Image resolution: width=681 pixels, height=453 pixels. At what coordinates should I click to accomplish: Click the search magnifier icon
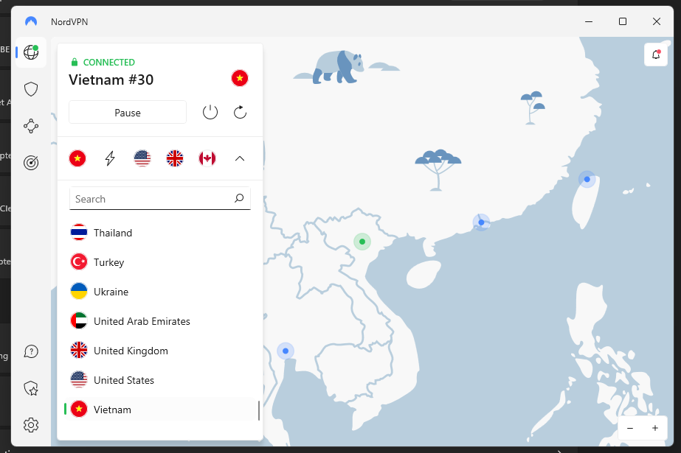239,198
